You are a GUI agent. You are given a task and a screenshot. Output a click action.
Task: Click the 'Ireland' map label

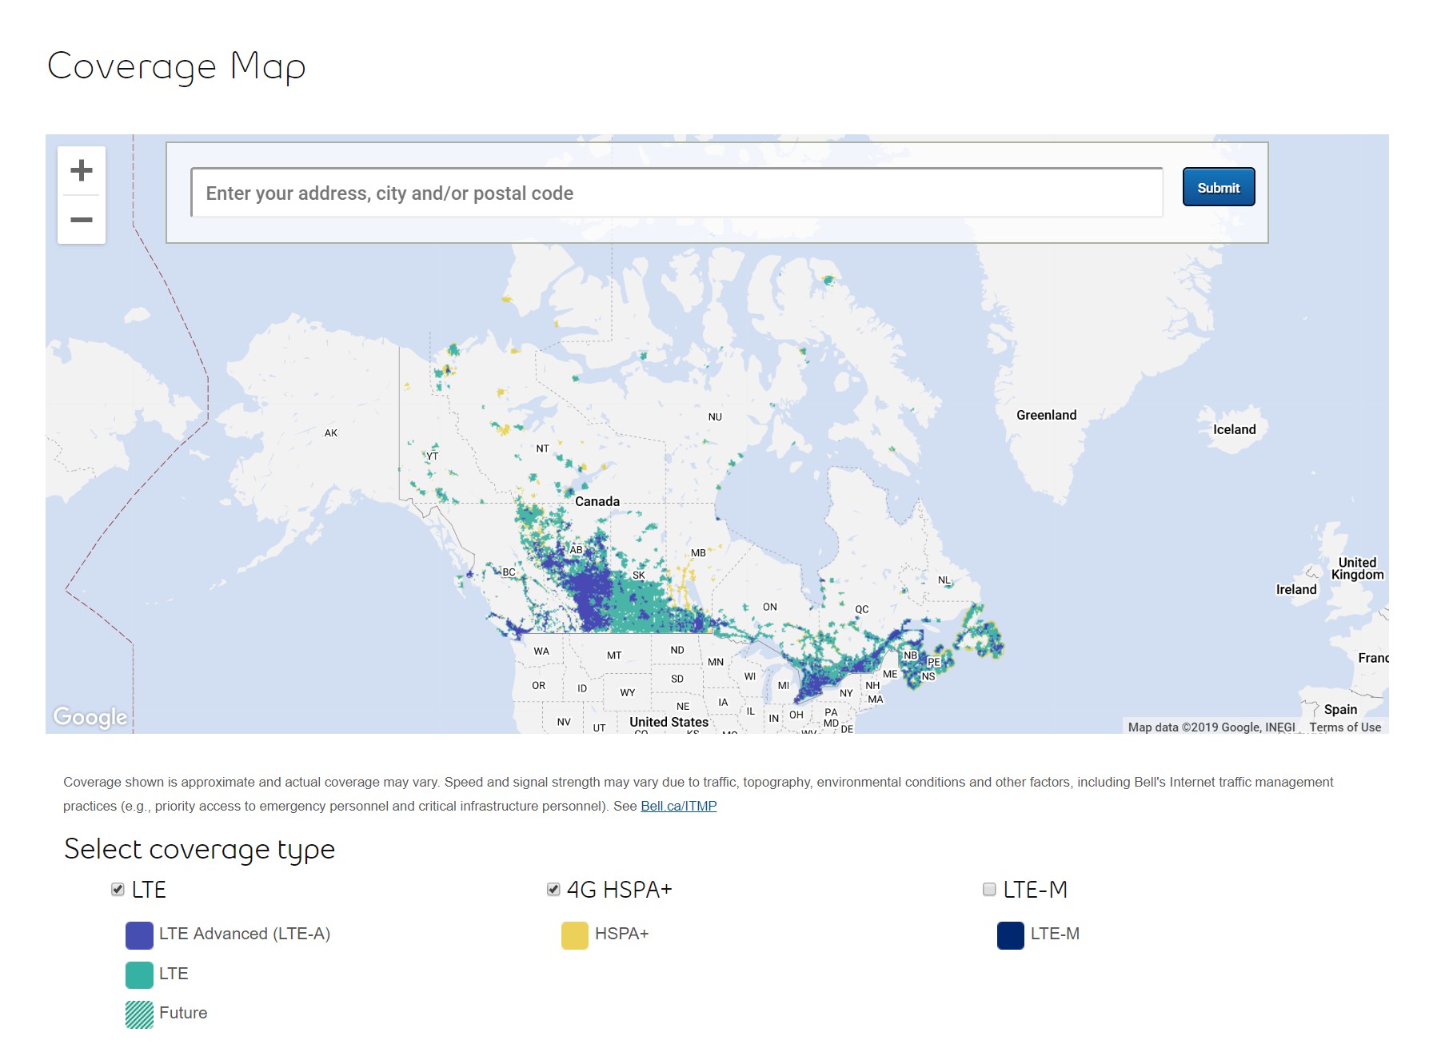pos(1295,589)
